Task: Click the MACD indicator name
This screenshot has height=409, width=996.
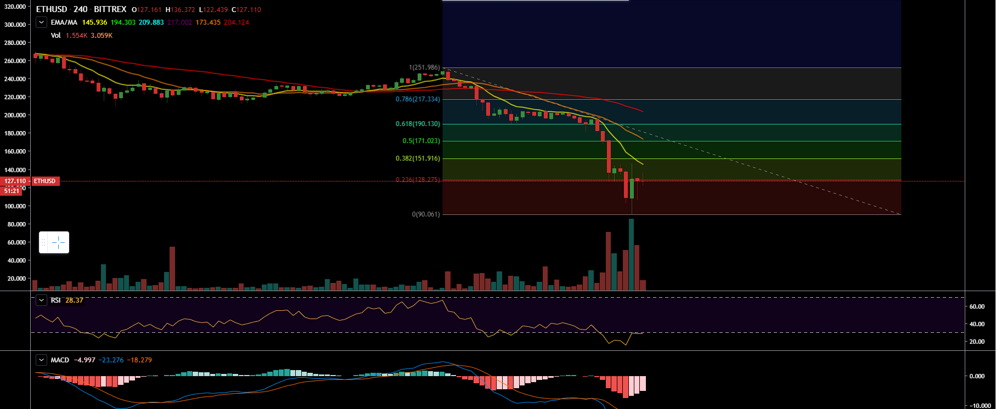Action: (60, 360)
